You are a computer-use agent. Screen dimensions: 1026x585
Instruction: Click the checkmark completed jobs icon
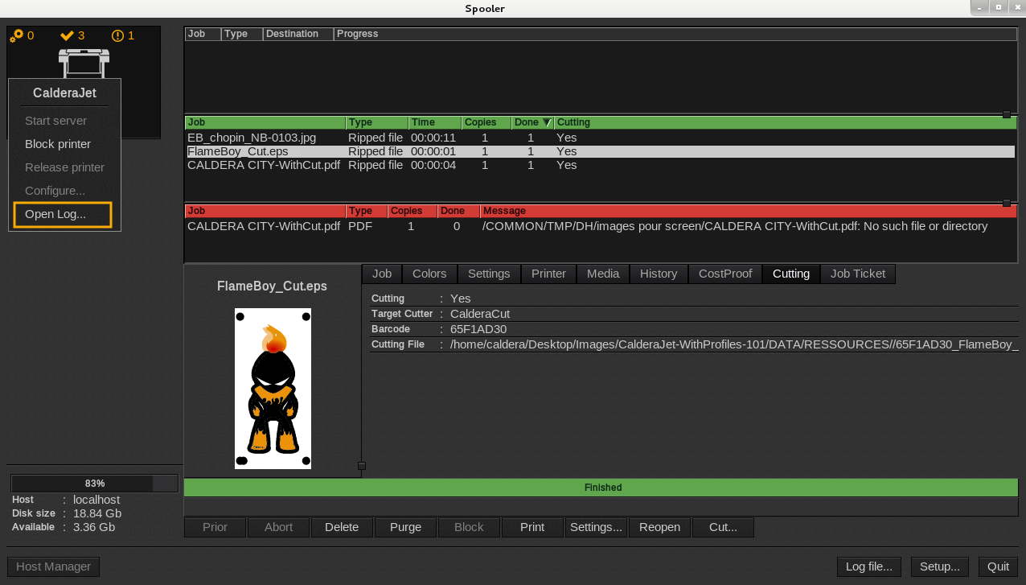[67, 36]
